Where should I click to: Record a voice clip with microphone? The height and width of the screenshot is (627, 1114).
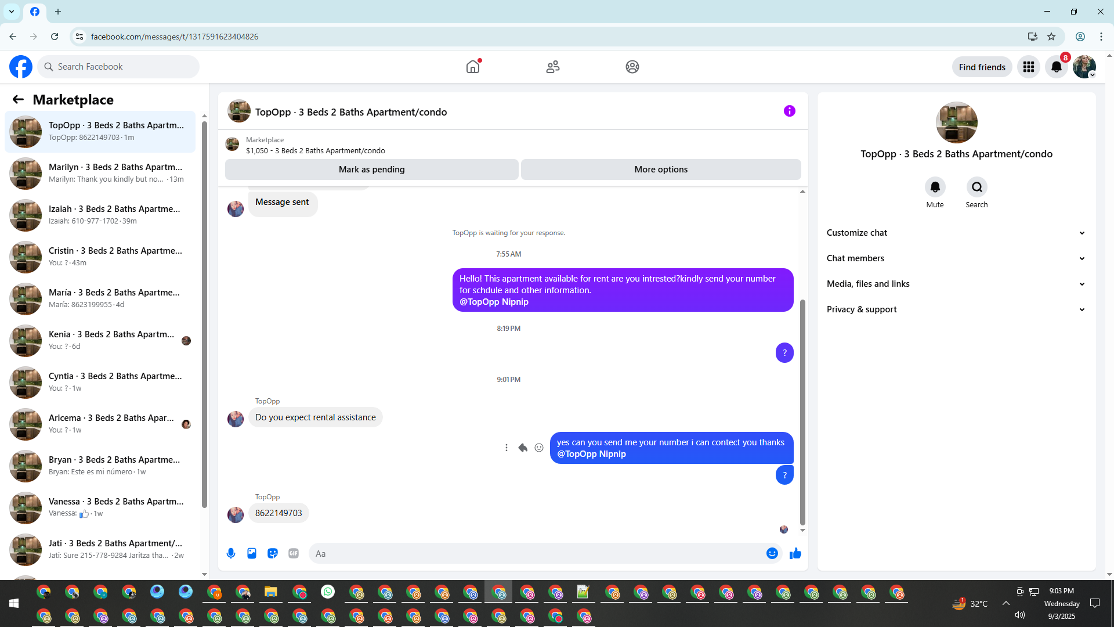[x=231, y=553]
